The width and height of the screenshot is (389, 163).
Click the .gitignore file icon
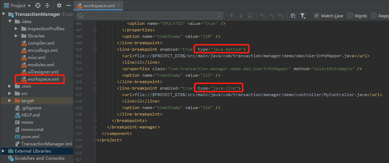(17, 108)
